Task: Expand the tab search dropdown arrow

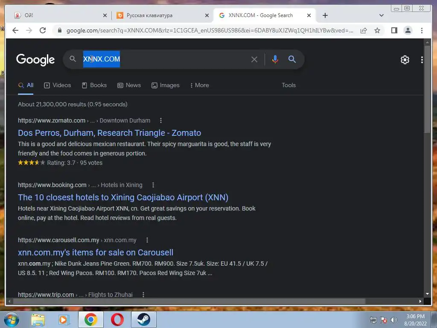Action: 382,15
